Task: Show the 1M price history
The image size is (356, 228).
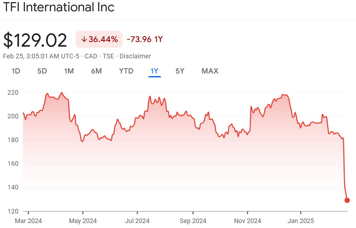Action: tap(69, 71)
